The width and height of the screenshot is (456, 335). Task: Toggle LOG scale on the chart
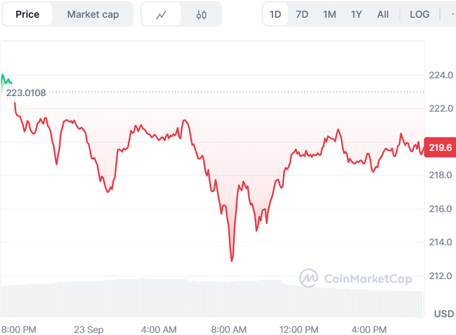click(419, 14)
